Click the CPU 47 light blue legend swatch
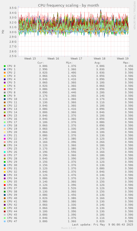 pos(5,221)
